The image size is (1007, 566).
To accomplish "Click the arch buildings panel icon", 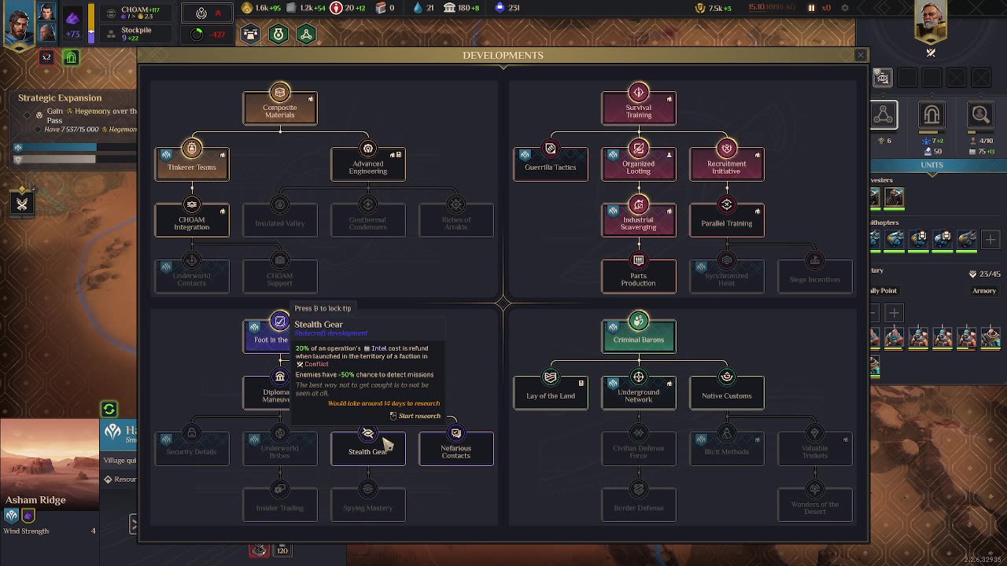I will click(931, 116).
